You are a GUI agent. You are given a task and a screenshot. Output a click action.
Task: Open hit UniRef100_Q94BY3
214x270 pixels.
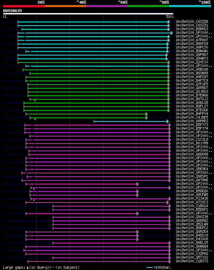click(192, 58)
